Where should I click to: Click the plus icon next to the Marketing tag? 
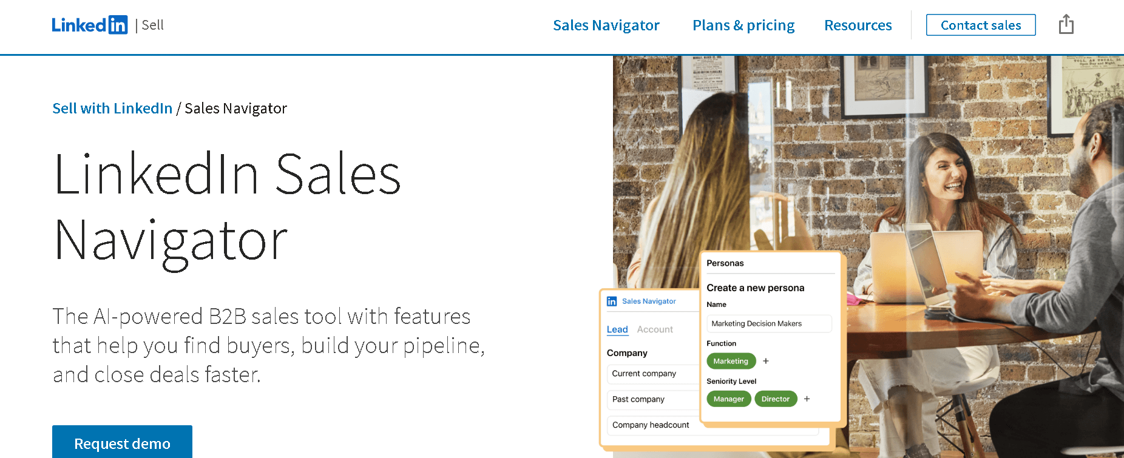pos(765,361)
